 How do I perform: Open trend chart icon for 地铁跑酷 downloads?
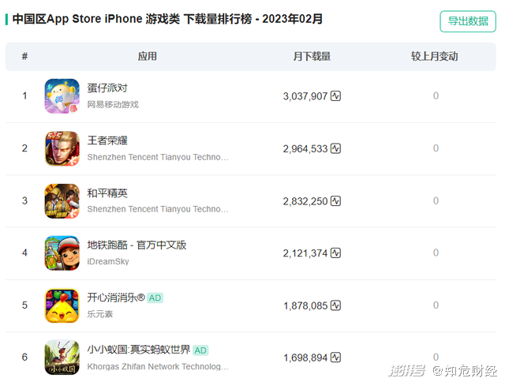tap(335, 253)
